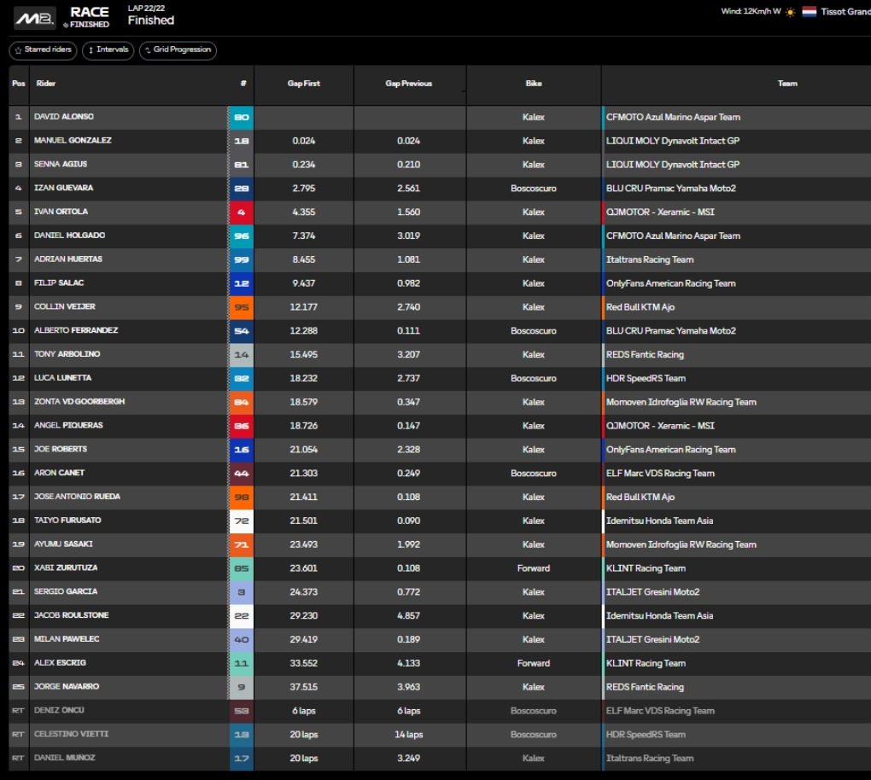Screen dimensions: 871x780
Task: Select rider SENNA AGIUS
Action: [x=61, y=165]
